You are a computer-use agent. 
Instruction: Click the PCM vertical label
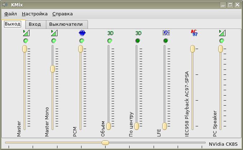point(75,132)
